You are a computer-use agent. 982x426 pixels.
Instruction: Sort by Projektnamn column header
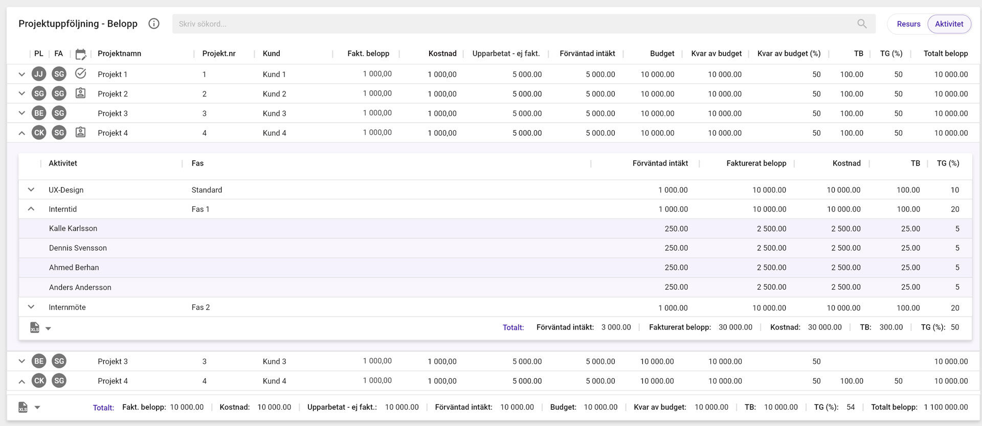[119, 54]
